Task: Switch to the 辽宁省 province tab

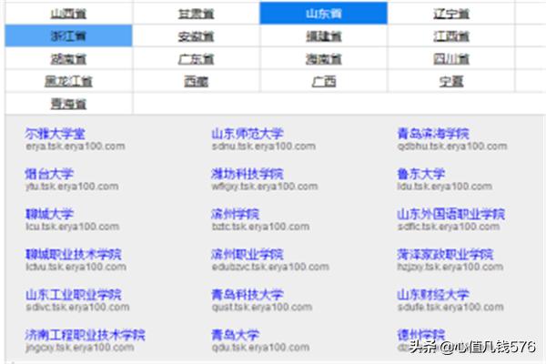Action: [x=451, y=14]
